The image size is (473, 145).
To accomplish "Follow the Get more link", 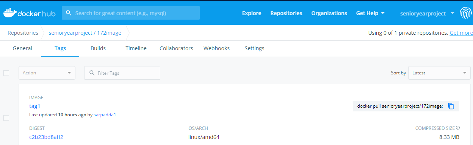I will coord(461,33).
